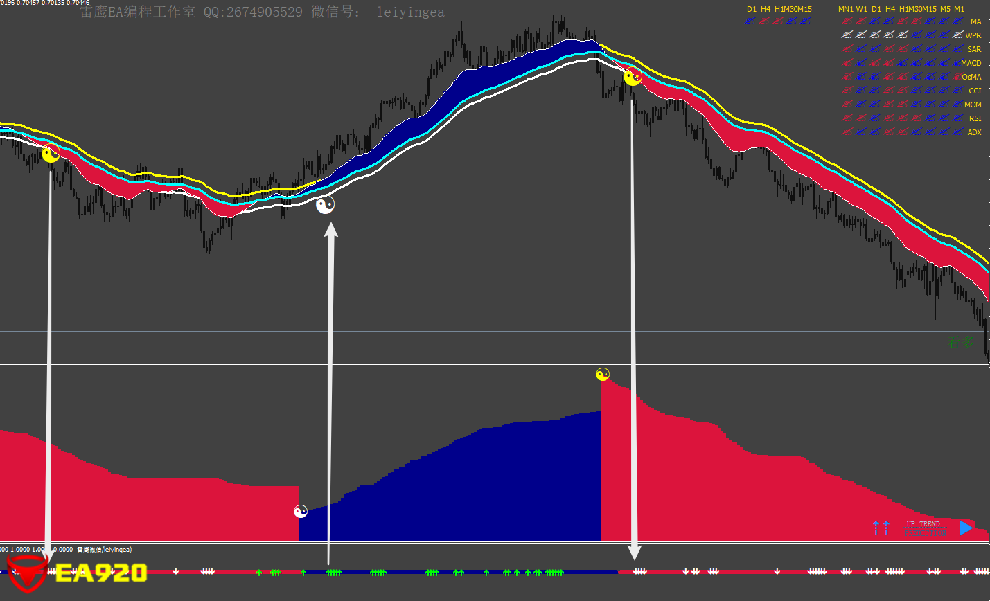Screen dimensions: 990x601
Task: Click the PREDICTION label
Action: click(926, 532)
